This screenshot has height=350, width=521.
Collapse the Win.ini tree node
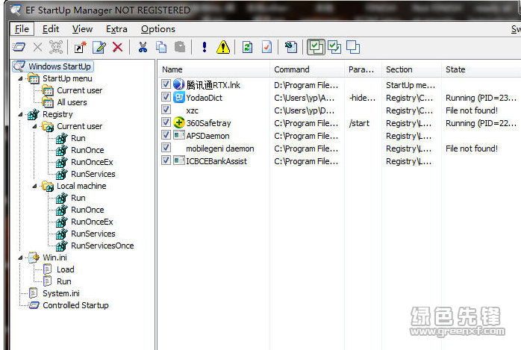click(21, 257)
